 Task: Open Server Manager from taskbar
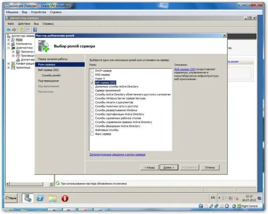point(27,198)
